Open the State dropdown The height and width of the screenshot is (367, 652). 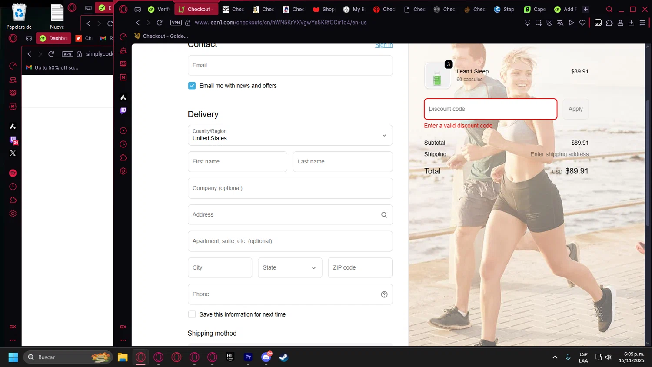pyautogui.click(x=290, y=268)
